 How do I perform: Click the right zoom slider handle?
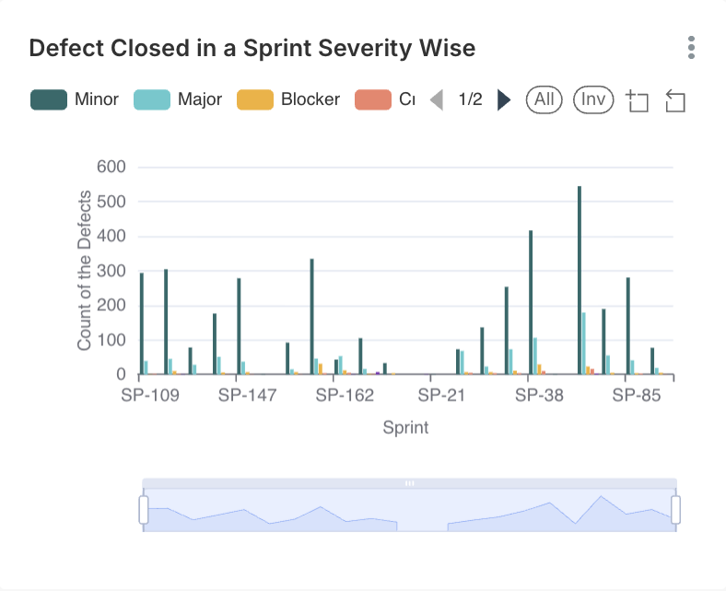(x=675, y=509)
